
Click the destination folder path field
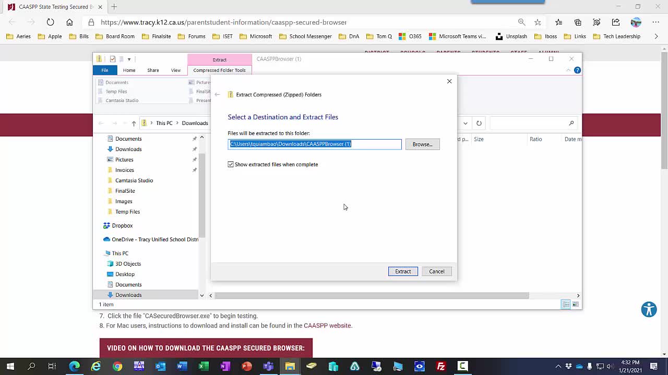[315, 144]
